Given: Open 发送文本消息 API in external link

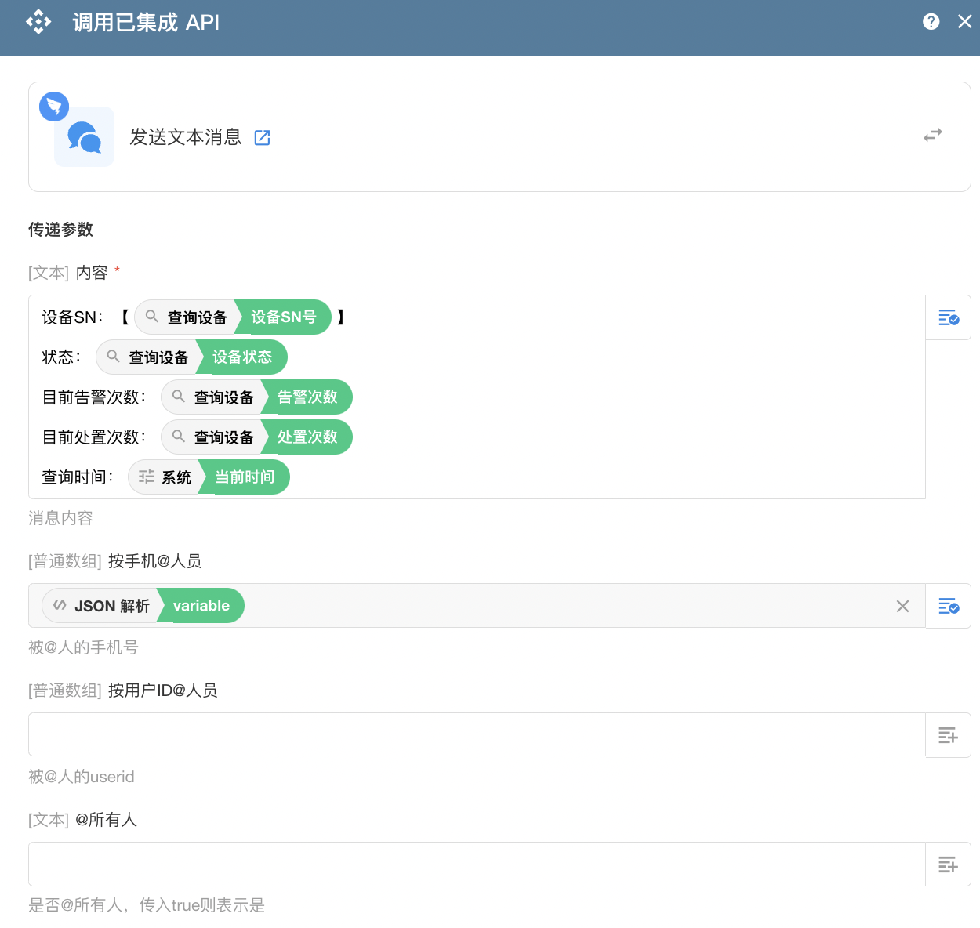Looking at the screenshot, I should tap(263, 138).
